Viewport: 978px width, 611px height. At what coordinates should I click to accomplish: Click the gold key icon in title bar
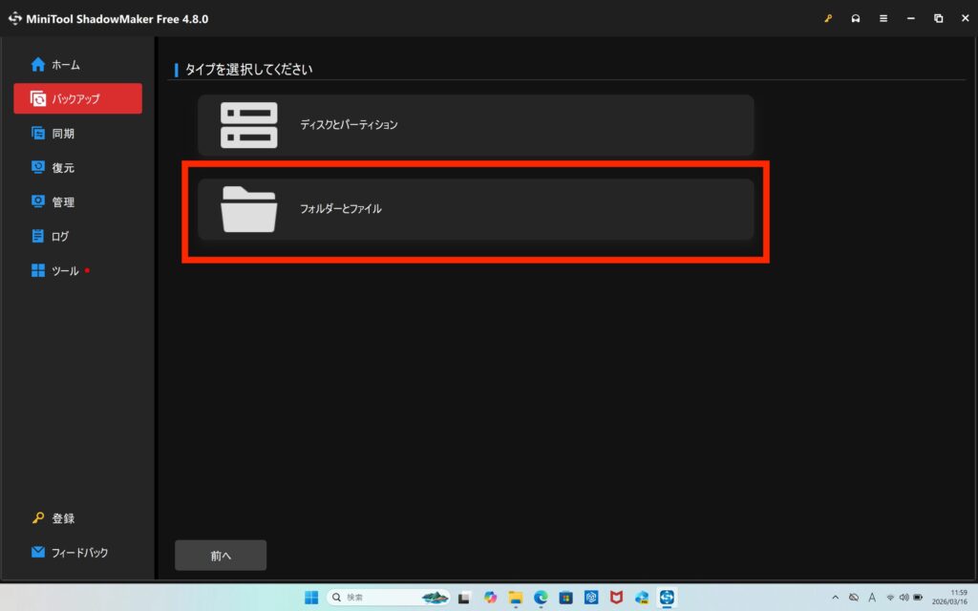point(828,18)
